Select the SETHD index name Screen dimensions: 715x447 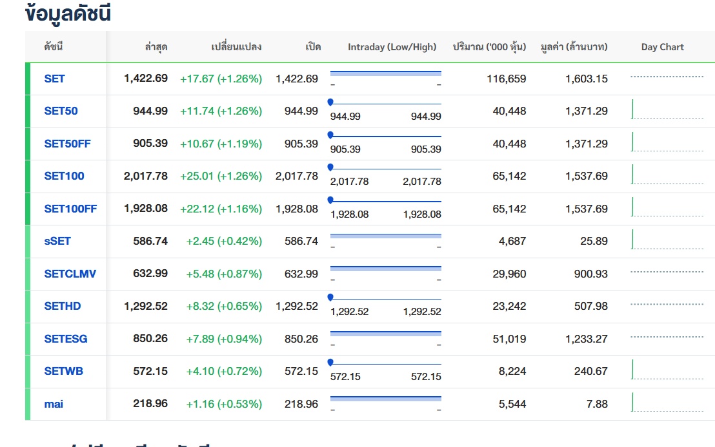click(x=63, y=306)
